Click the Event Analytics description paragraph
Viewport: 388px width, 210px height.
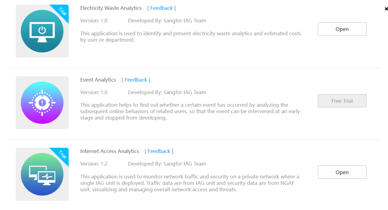pos(190,111)
